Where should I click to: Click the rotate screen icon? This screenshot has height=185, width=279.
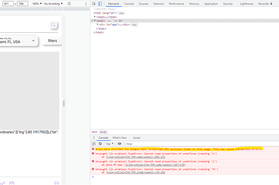click(69, 4)
